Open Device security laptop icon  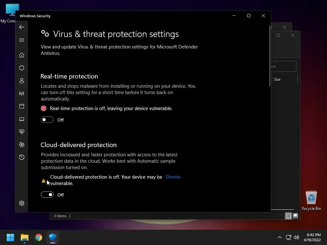click(22, 119)
